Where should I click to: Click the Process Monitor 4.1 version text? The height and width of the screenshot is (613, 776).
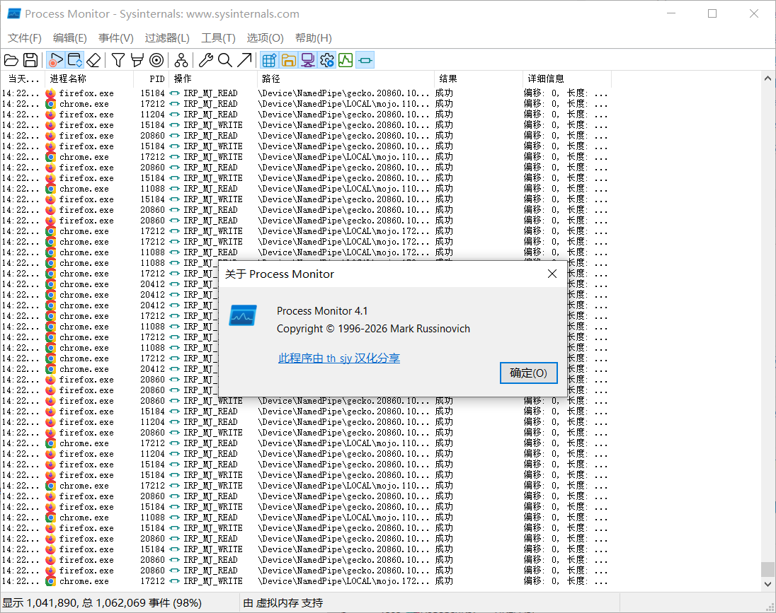pos(322,311)
